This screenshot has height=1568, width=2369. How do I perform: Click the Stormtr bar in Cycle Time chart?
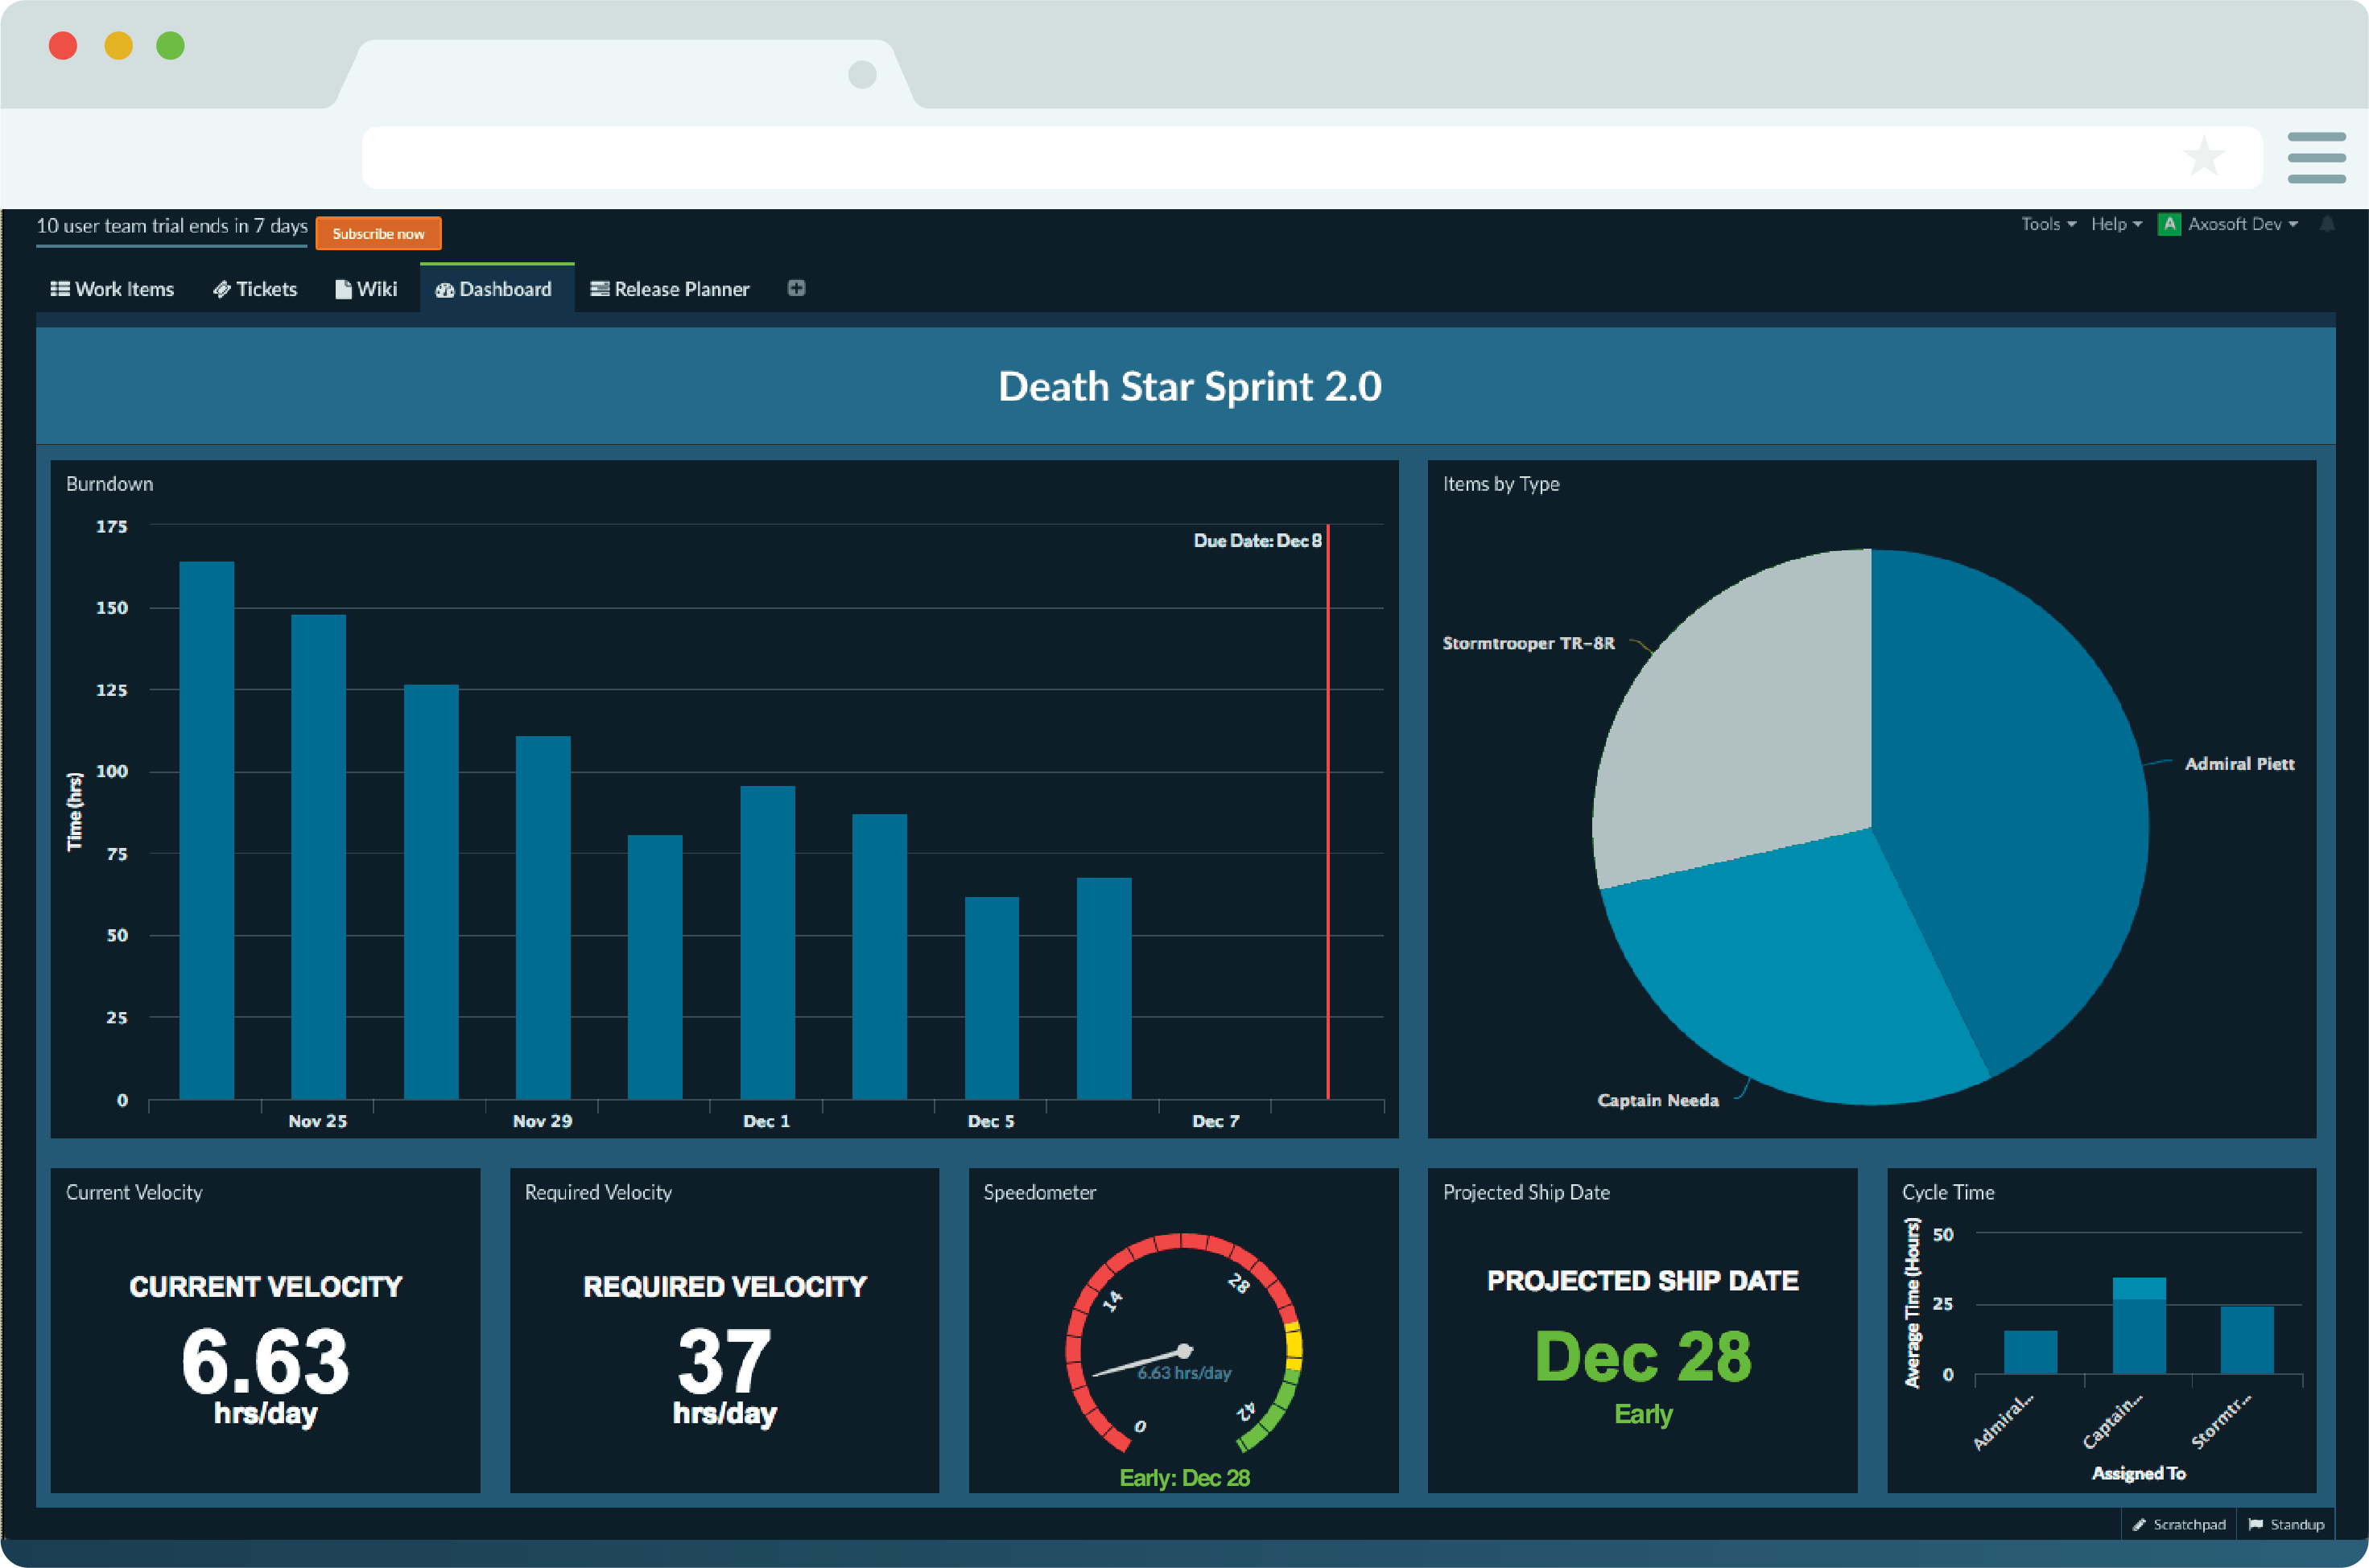pyautogui.click(x=2247, y=1340)
